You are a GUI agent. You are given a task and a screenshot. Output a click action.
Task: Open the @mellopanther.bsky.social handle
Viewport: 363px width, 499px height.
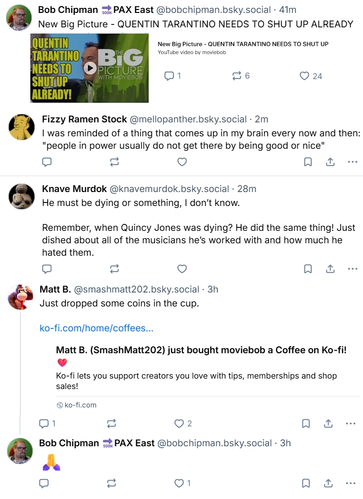(188, 119)
